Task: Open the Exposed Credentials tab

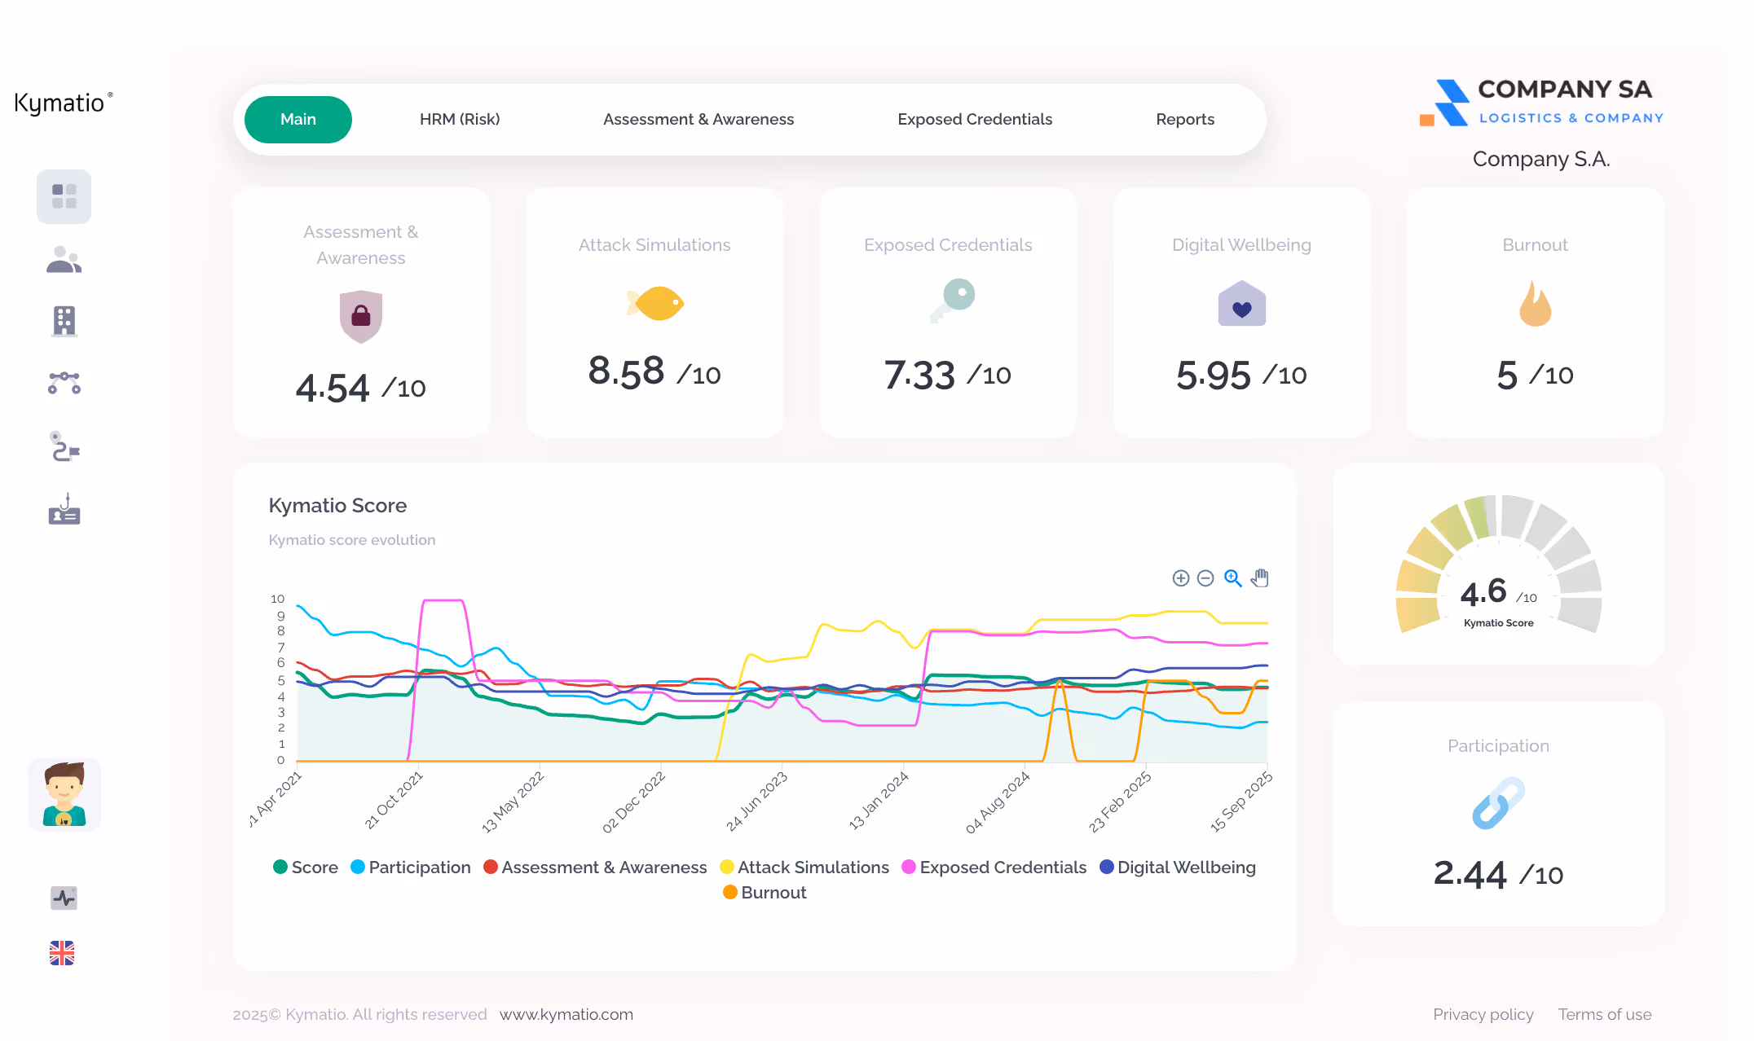Action: click(x=974, y=119)
